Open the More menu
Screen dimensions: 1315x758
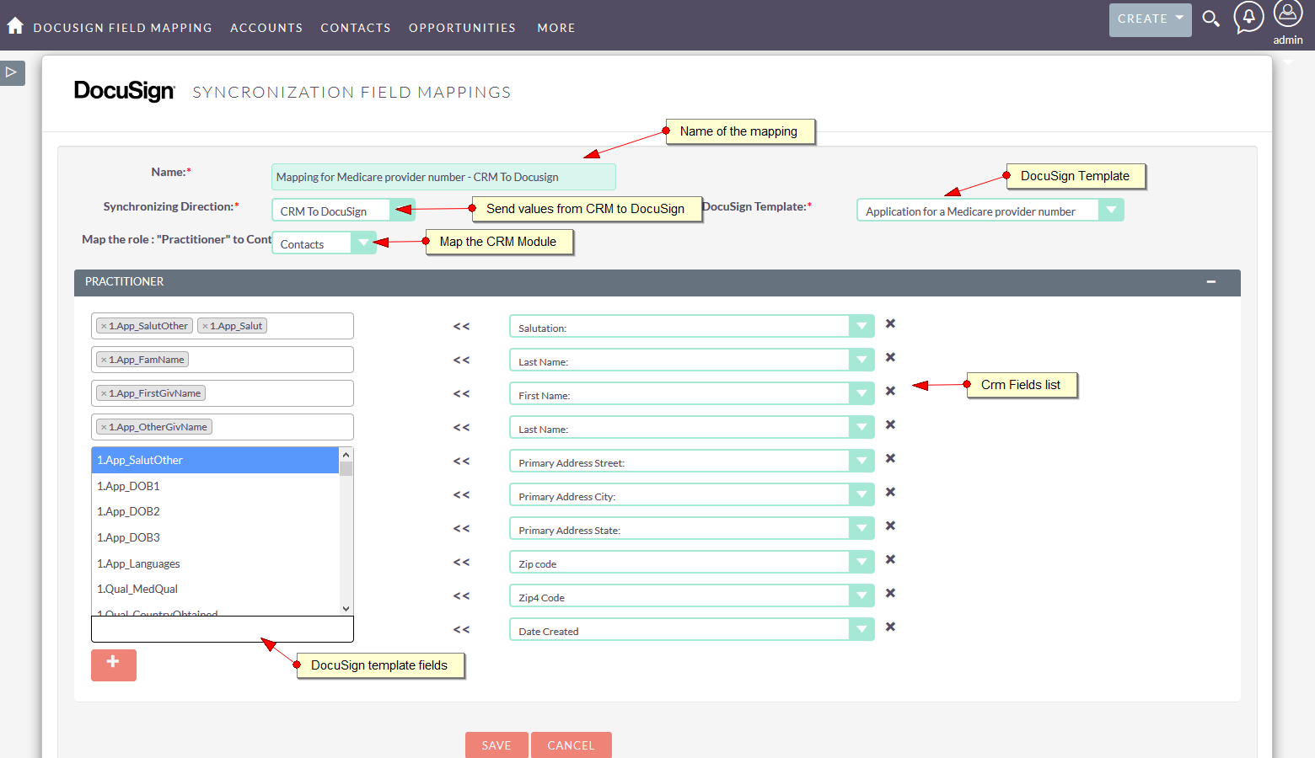click(x=556, y=28)
